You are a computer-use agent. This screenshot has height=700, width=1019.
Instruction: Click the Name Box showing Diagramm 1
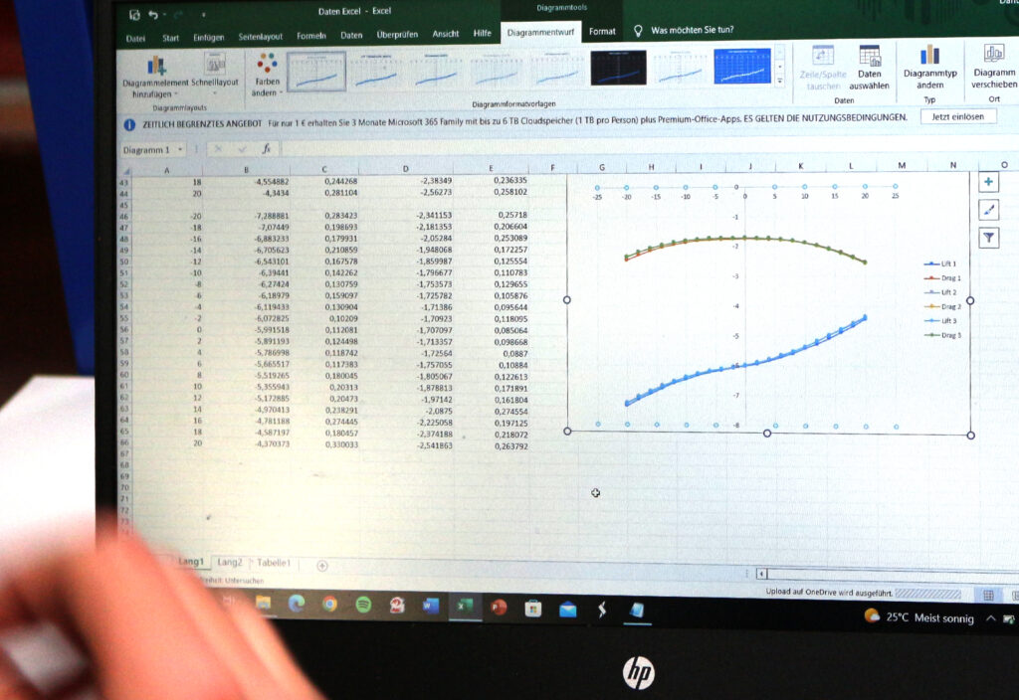point(147,150)
